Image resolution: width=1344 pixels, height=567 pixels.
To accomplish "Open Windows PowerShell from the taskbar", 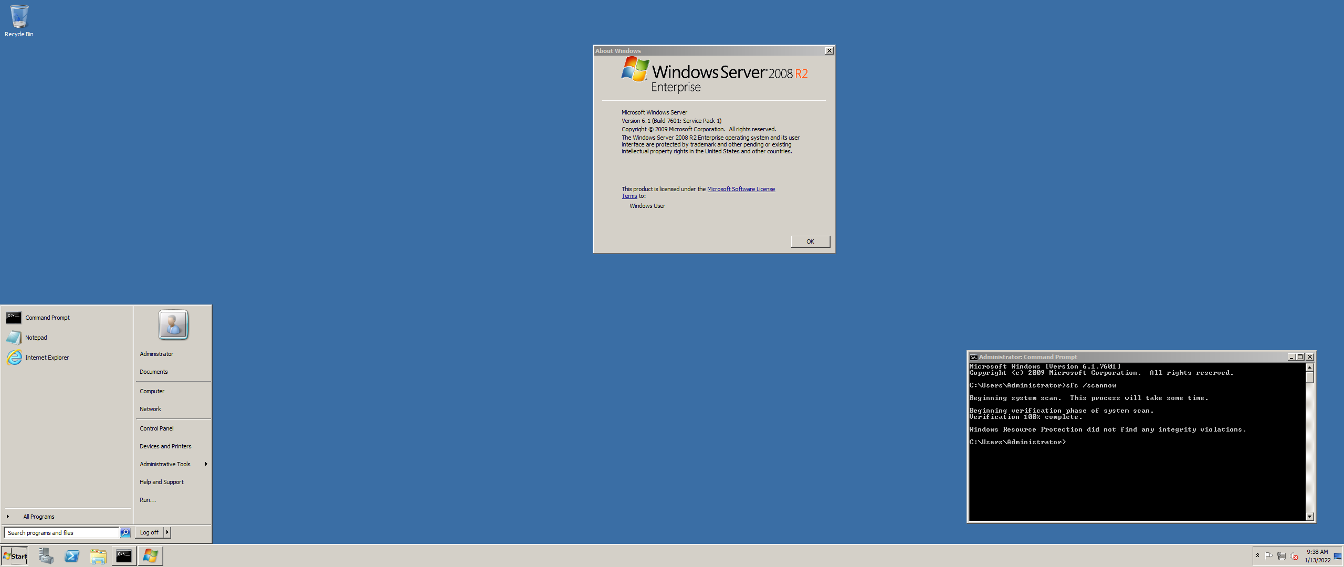I will [72, 556].
